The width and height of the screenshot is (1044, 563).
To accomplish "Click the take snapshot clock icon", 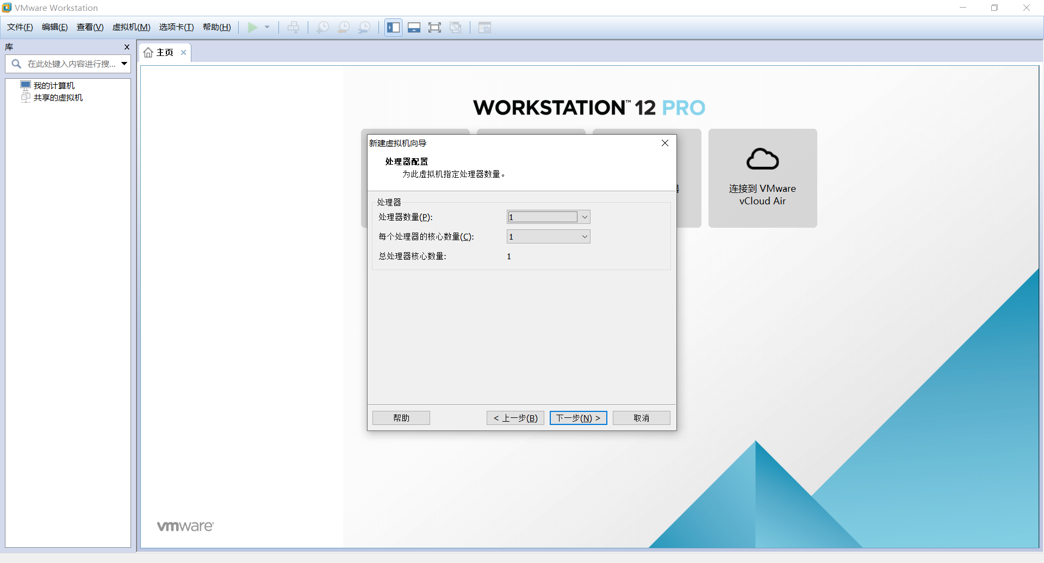I will 323,27.
